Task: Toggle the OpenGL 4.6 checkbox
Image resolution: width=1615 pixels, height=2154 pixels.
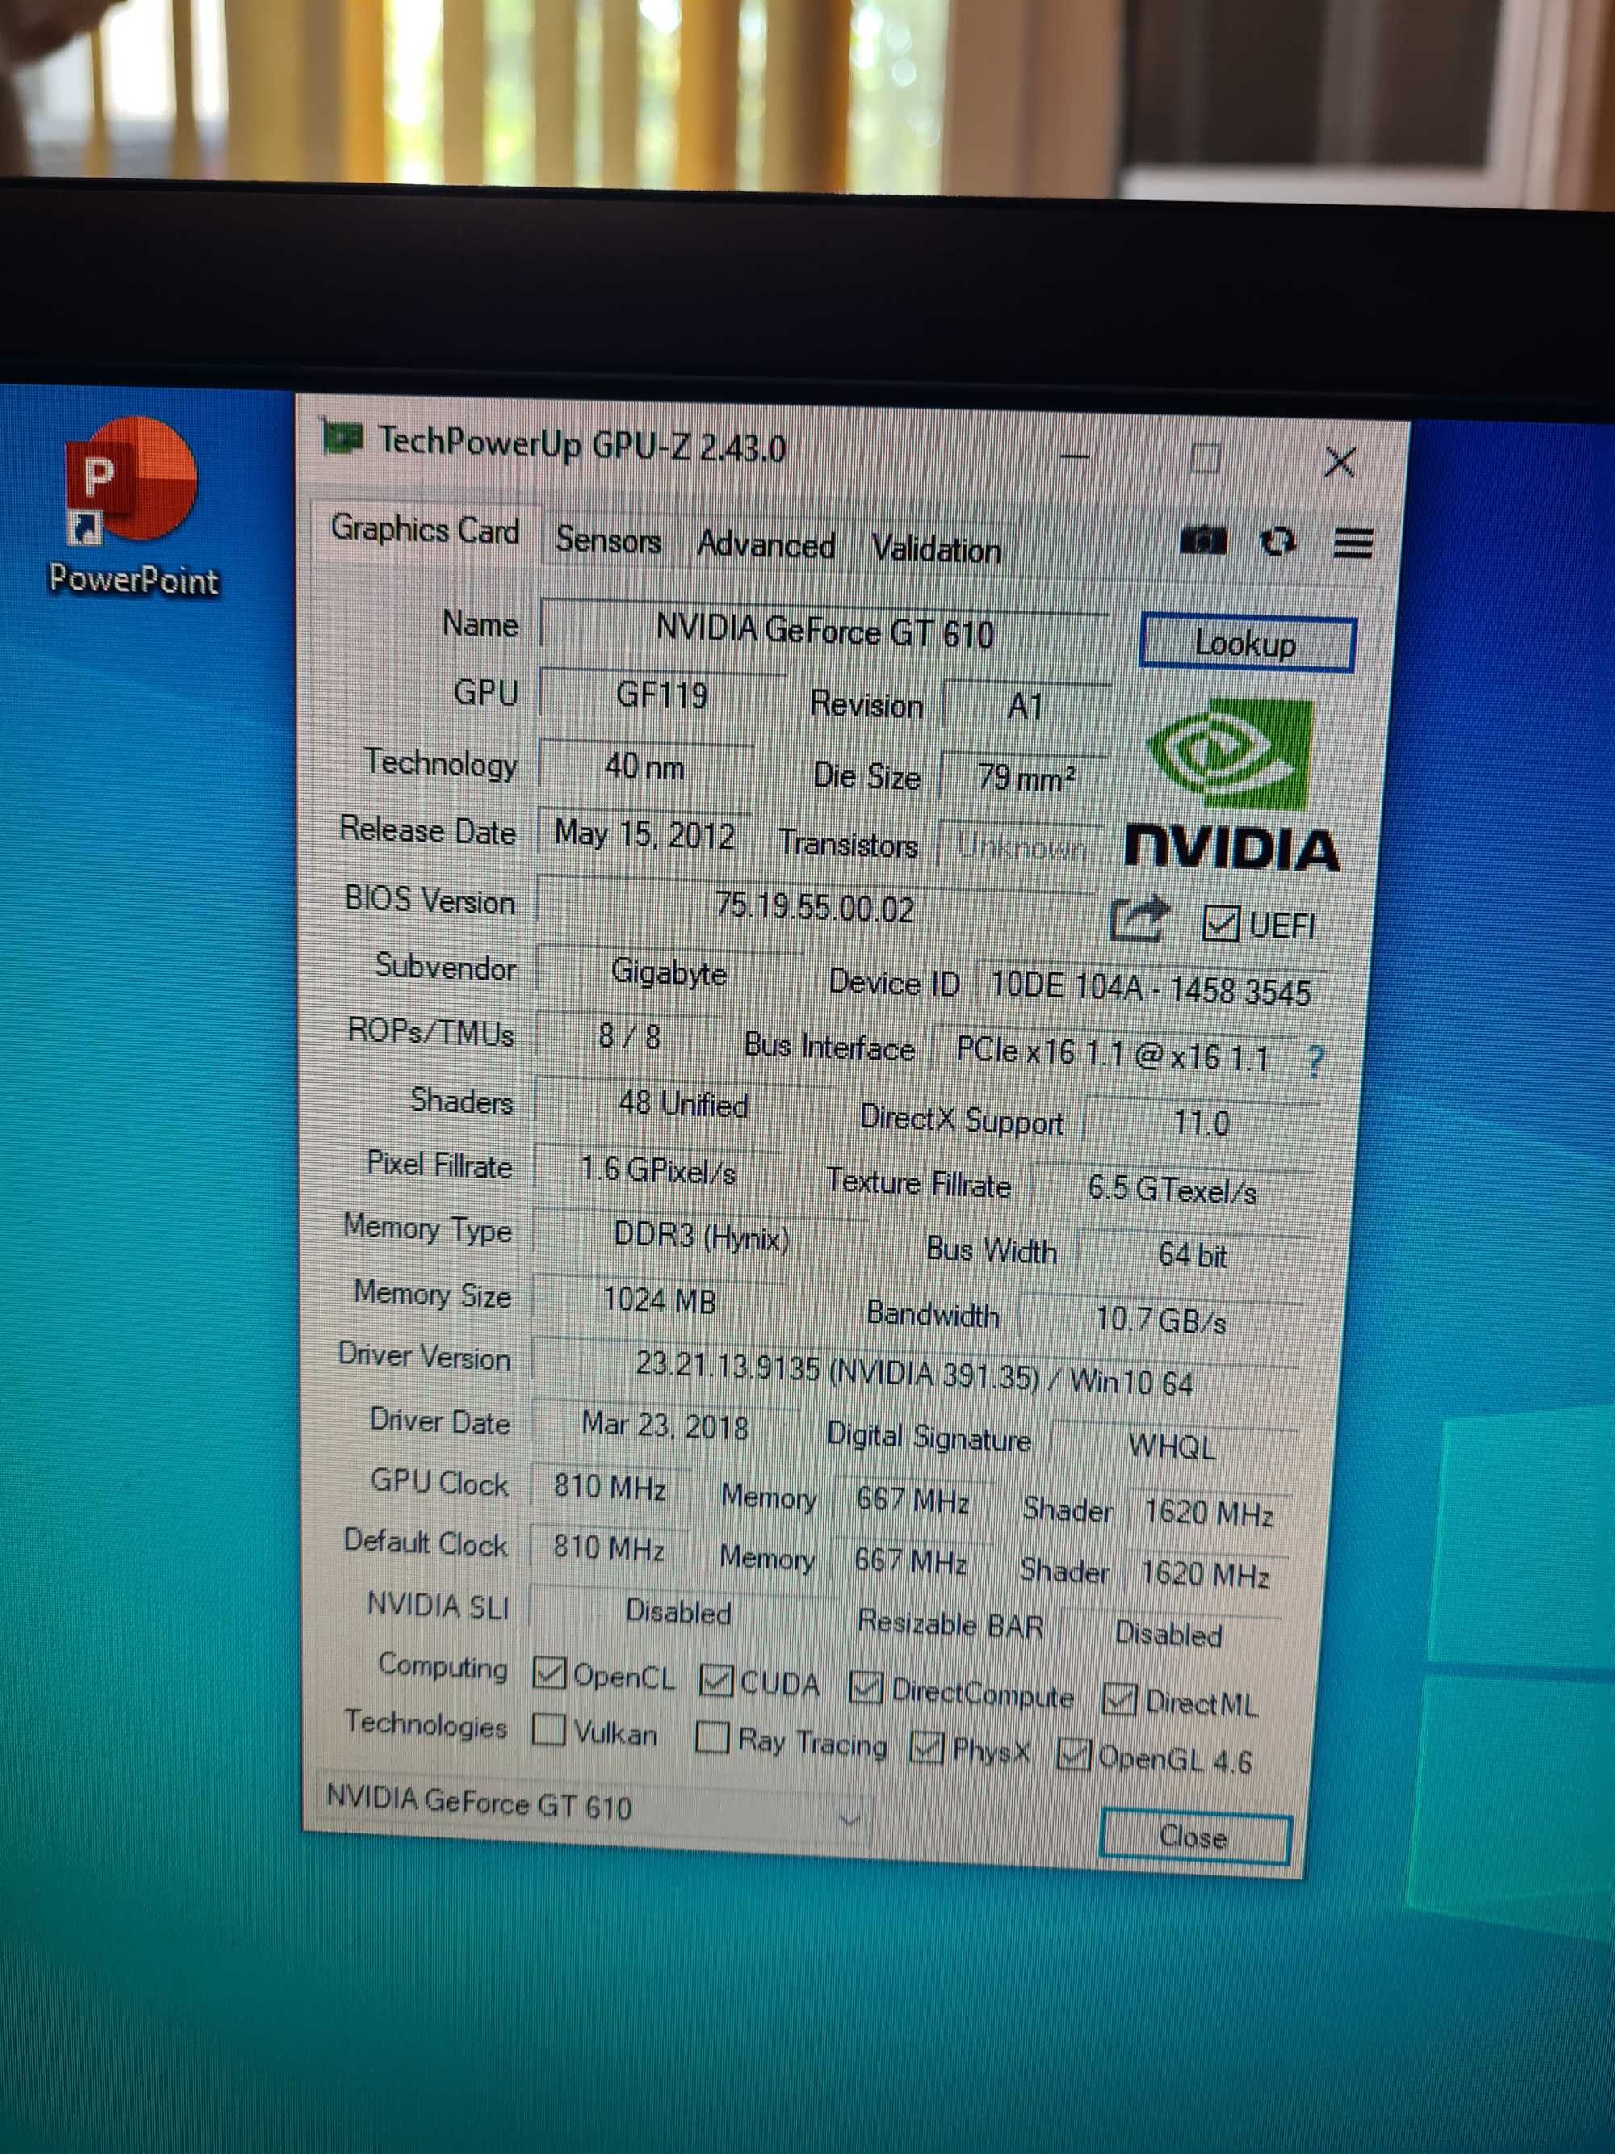Action: (1073, 1753)
